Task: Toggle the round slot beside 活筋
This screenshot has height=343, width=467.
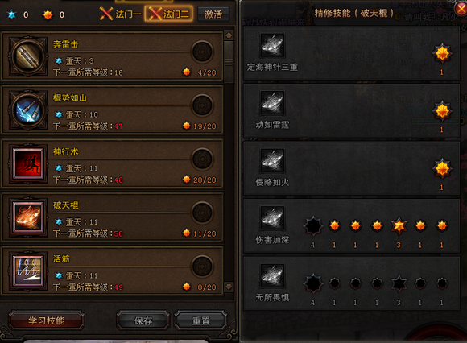Action: pos(202,267)
